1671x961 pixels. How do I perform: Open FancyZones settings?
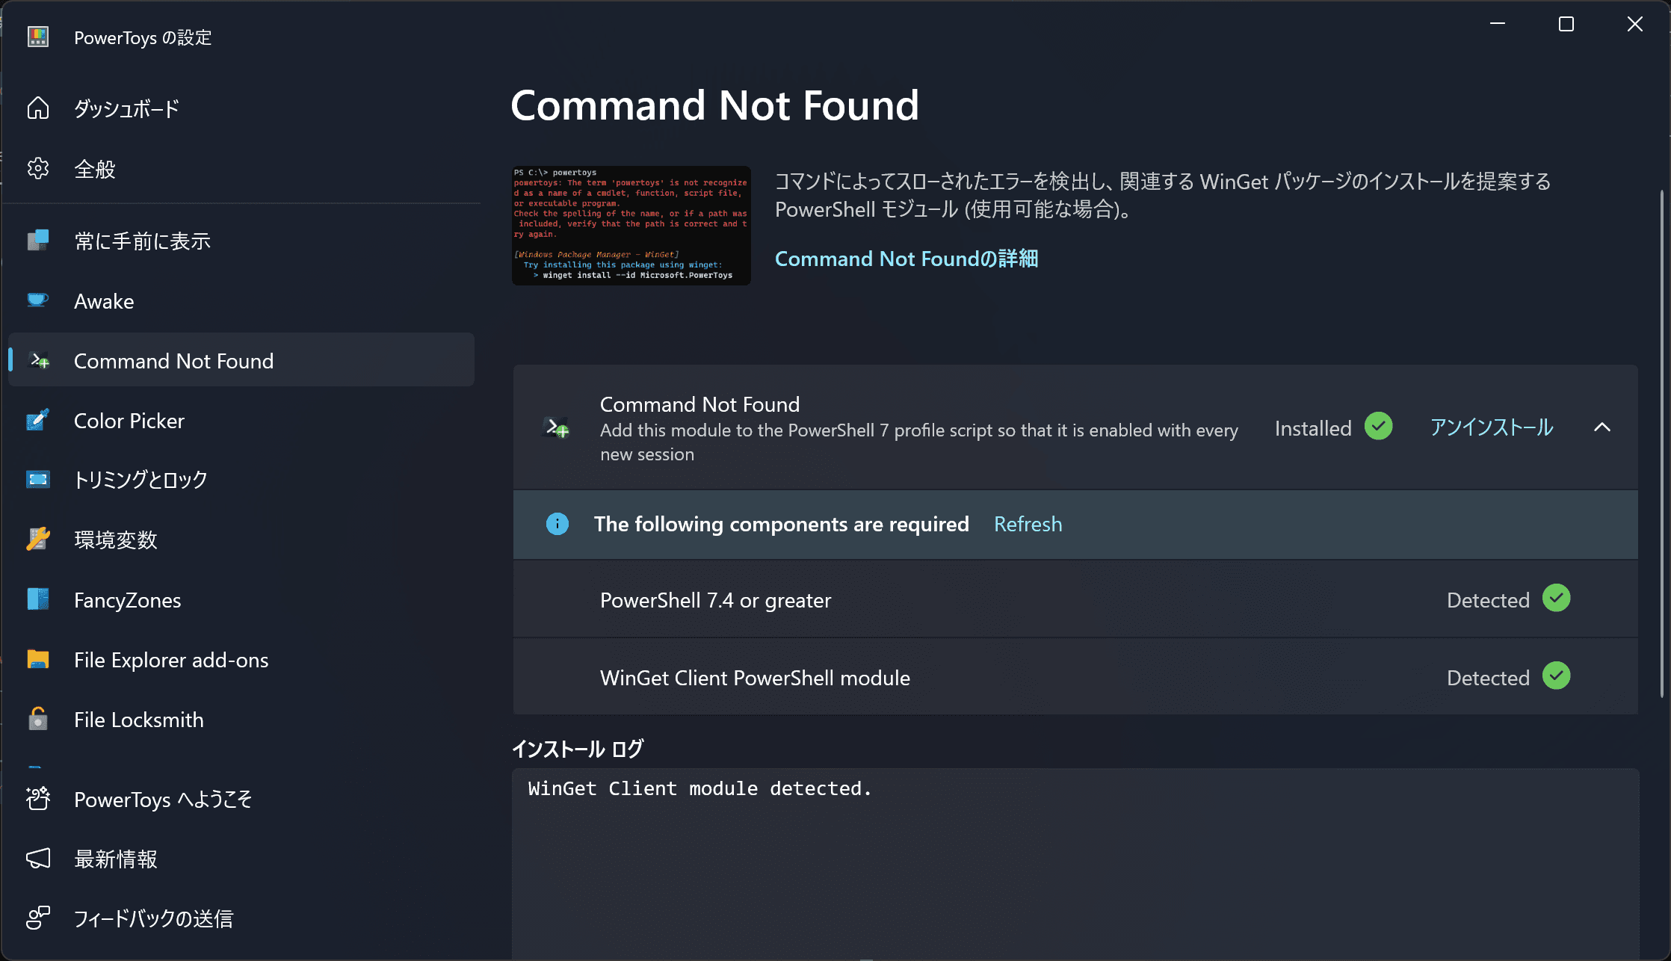[241, 600]
